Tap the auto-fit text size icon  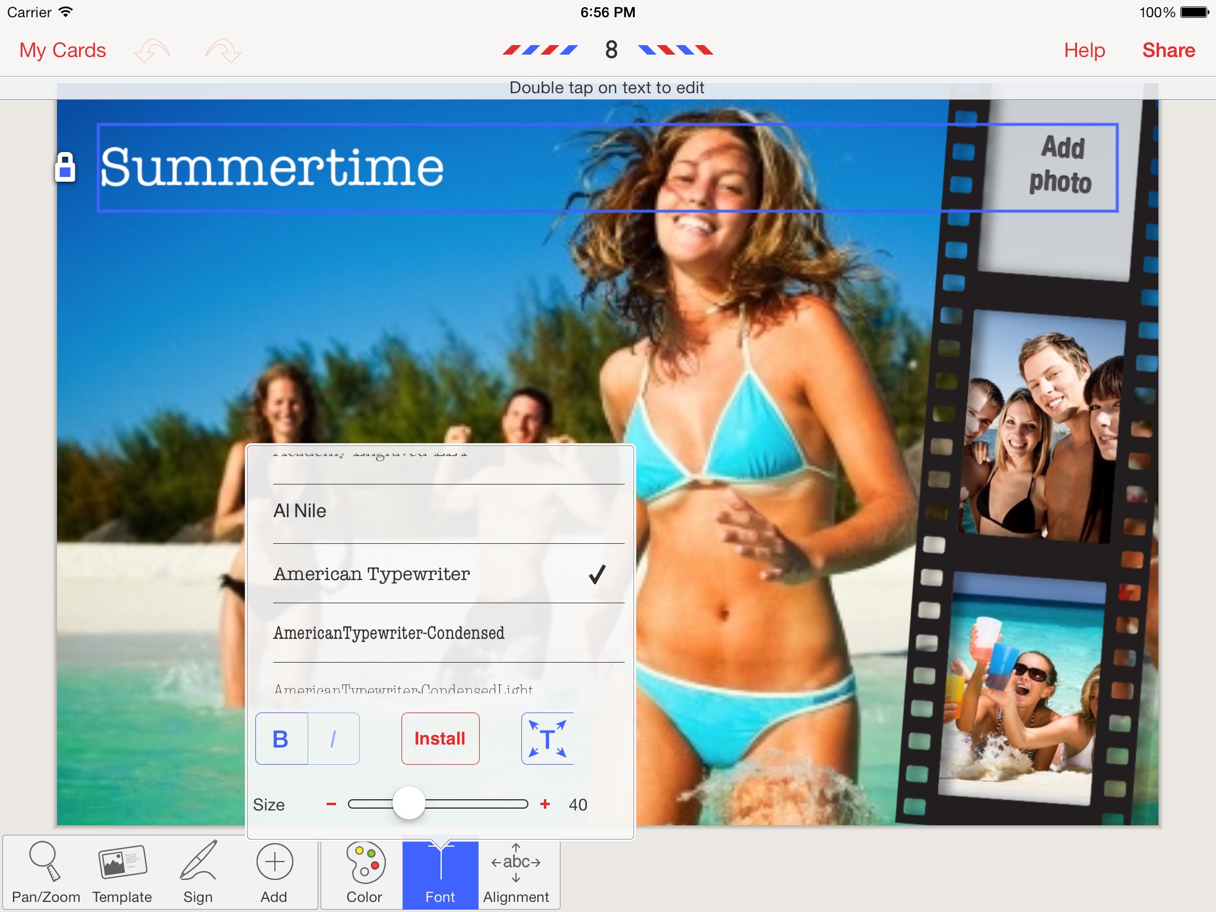(547, 739)
